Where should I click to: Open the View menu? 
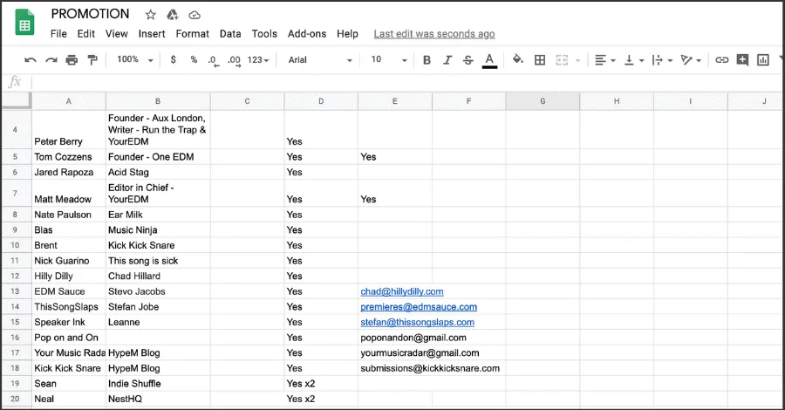[x=117, y=33]
